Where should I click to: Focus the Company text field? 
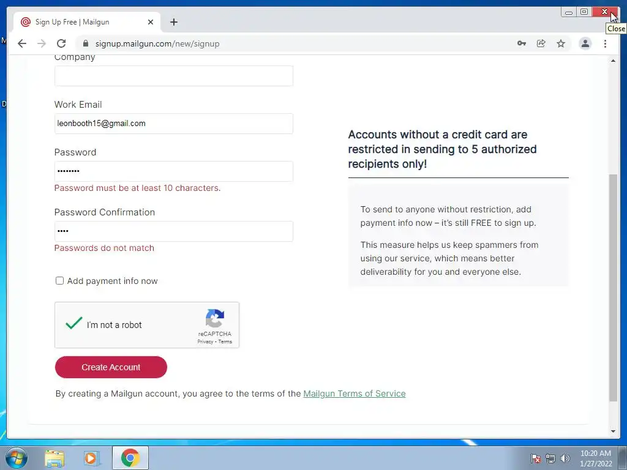point(173,76)
